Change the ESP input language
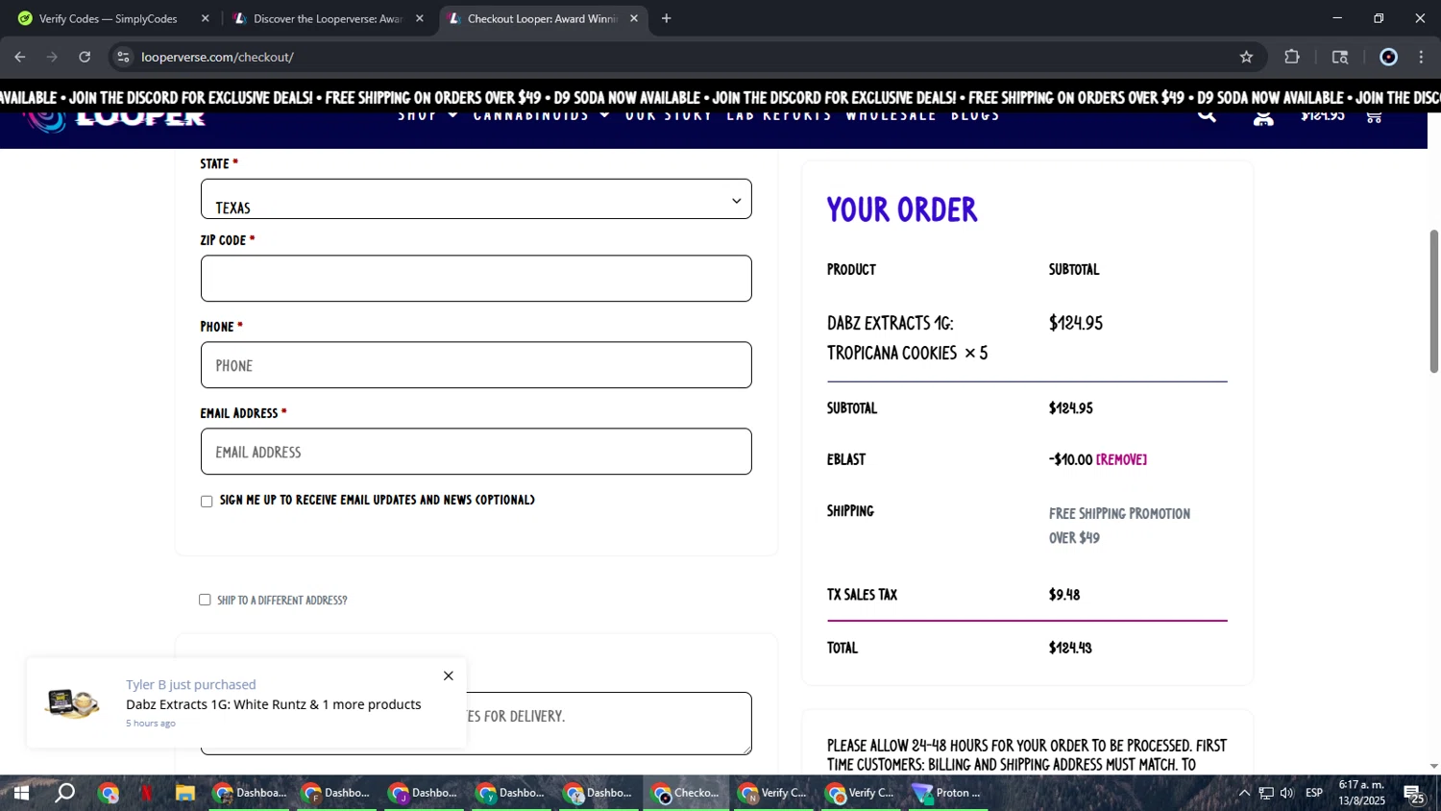 click(x=1314, y=793)
